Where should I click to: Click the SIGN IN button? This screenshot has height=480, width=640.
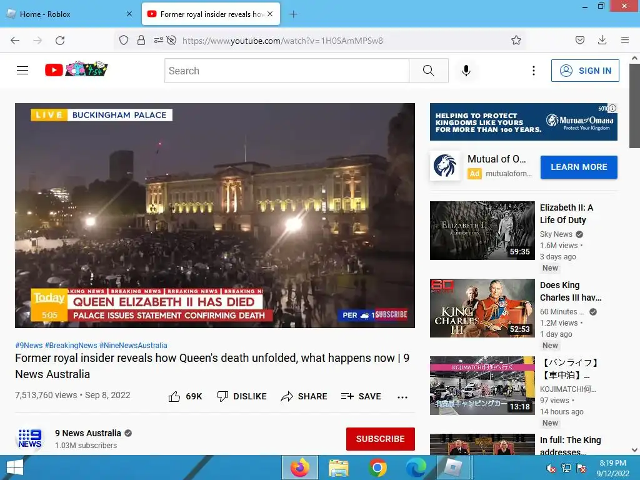pos(585,71)
